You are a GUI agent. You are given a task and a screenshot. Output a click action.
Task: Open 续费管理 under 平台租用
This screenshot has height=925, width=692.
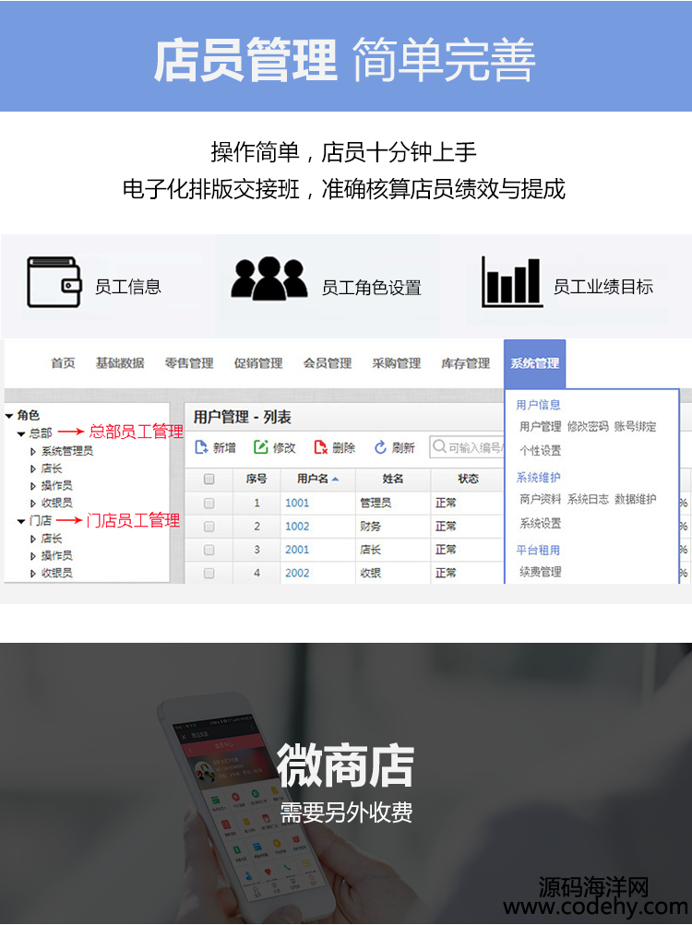[541, 572]
